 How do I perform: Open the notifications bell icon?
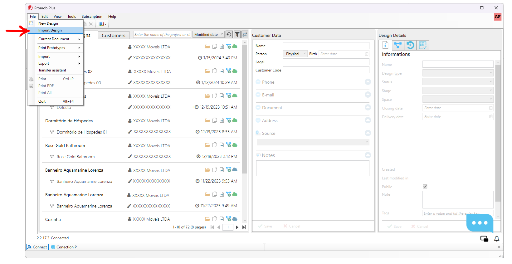point(496,239)
